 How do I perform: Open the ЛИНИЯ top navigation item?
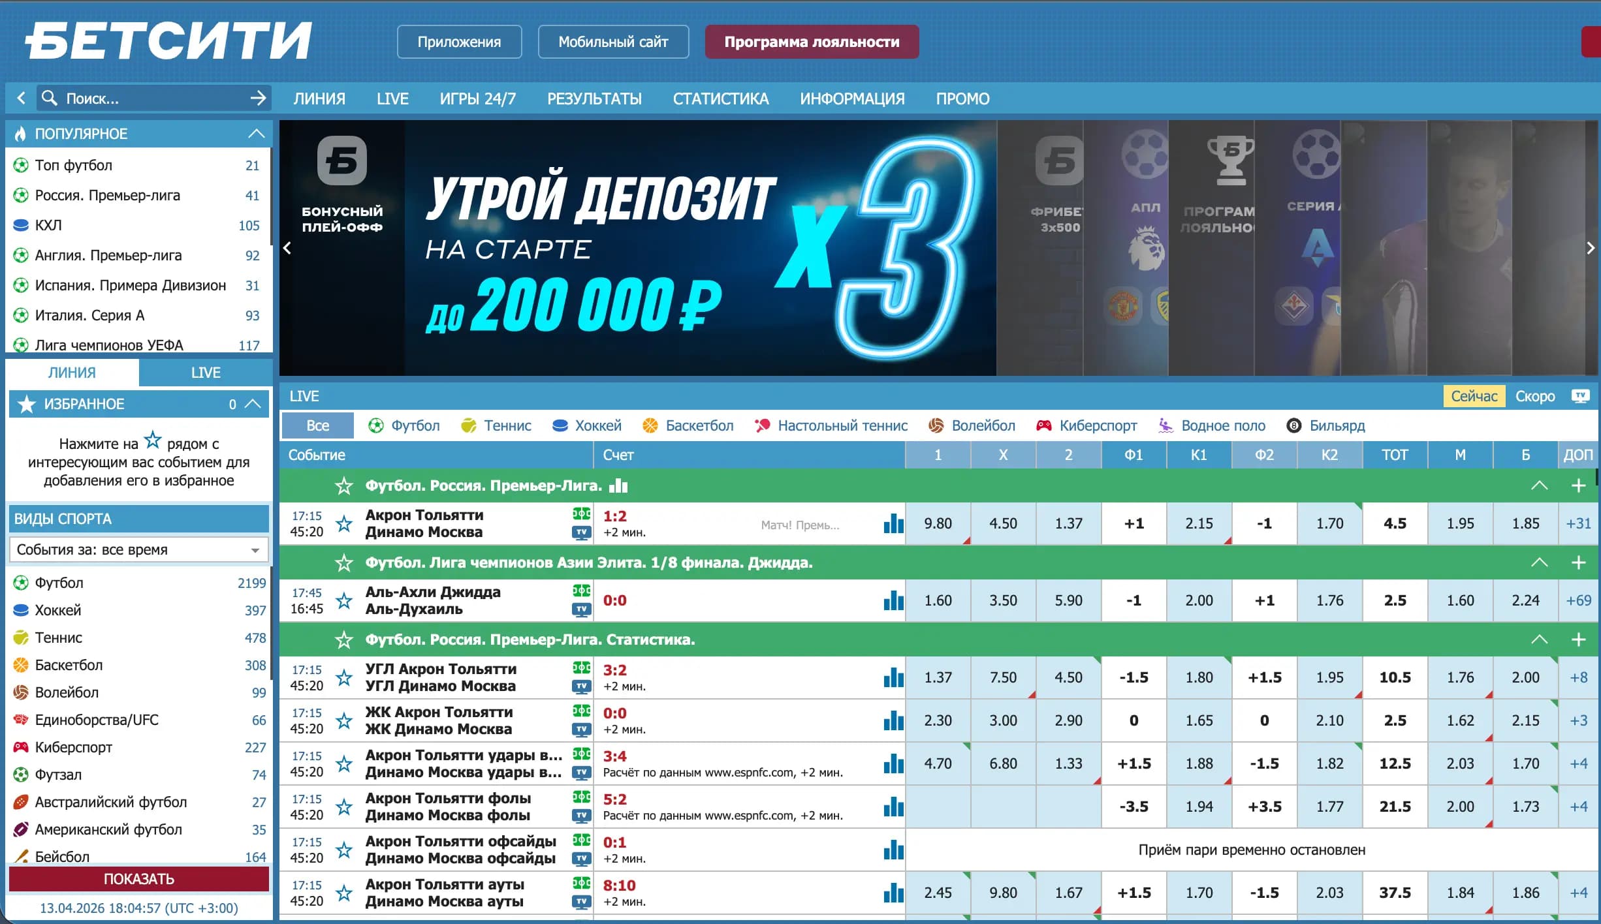click(319, 99)
